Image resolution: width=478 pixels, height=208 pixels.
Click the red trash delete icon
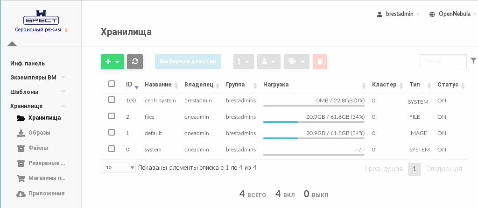click(x=320, y=62)
